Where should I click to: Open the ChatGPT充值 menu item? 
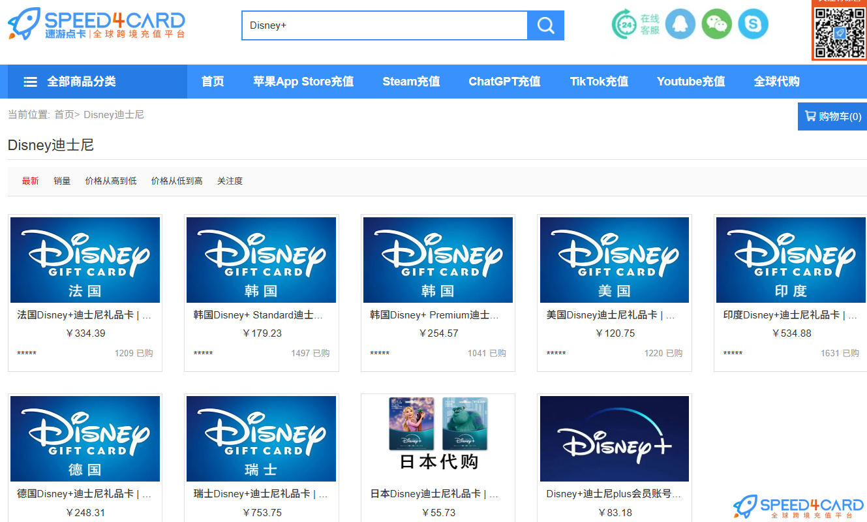pos(504,82)
